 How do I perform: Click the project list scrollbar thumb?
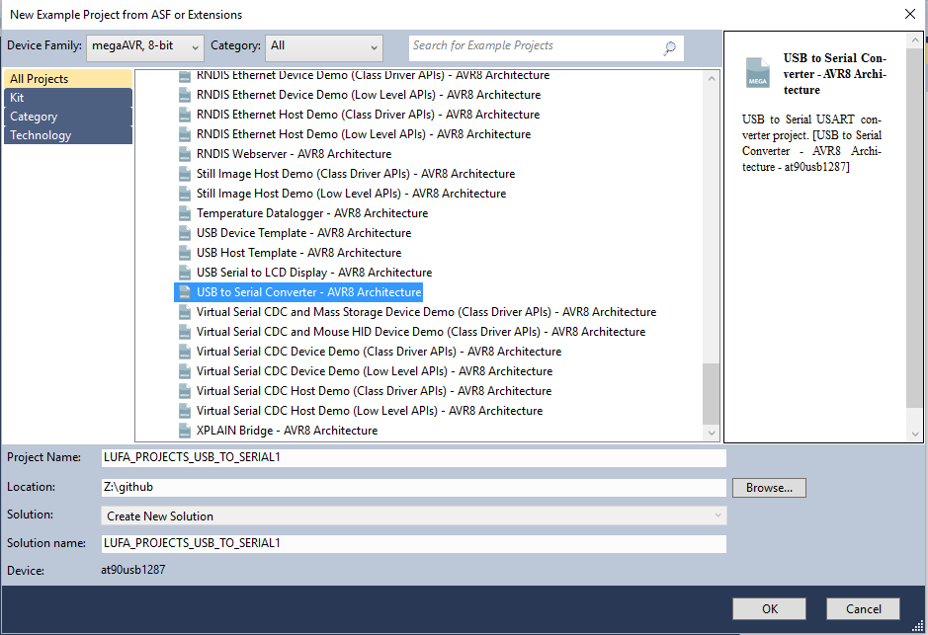click(712, 393)
